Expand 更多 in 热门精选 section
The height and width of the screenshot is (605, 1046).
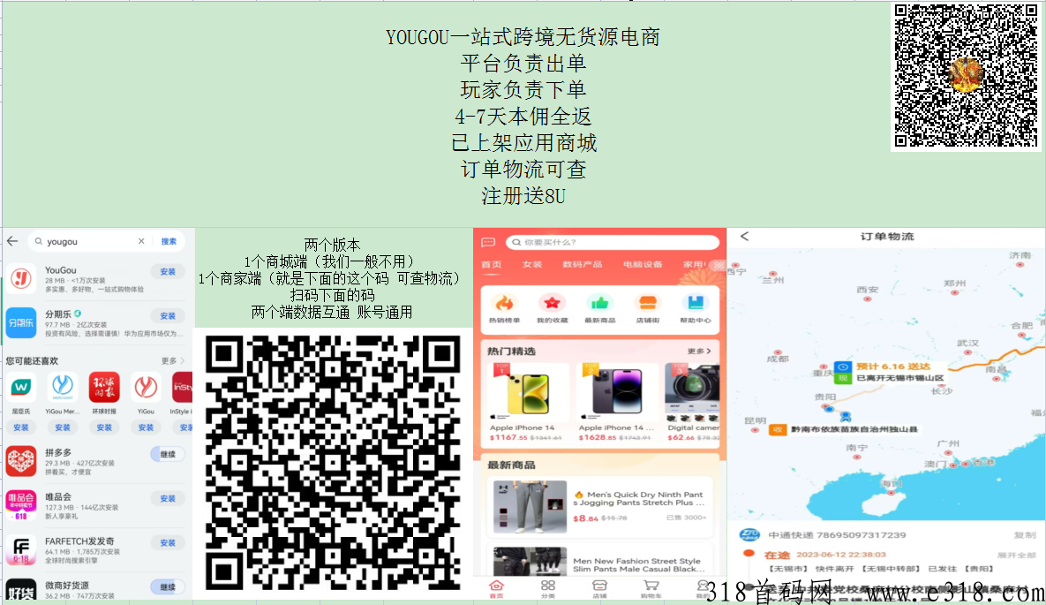point(699,352)
